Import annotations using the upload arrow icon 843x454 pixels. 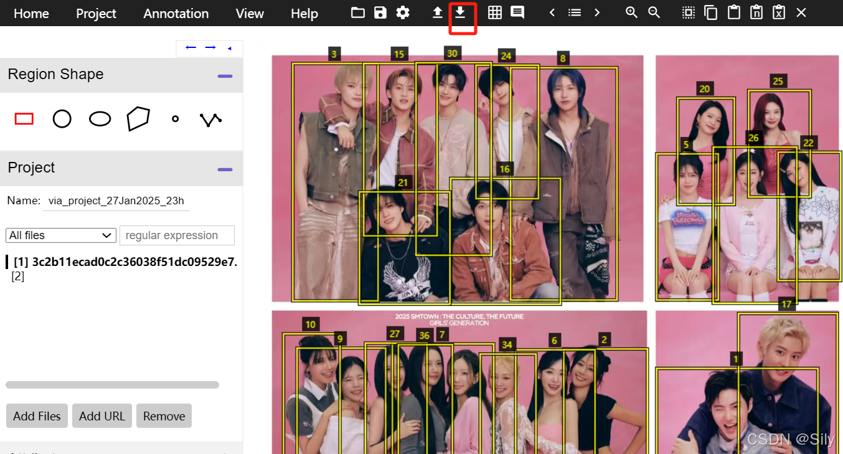(x=438, y=12)
